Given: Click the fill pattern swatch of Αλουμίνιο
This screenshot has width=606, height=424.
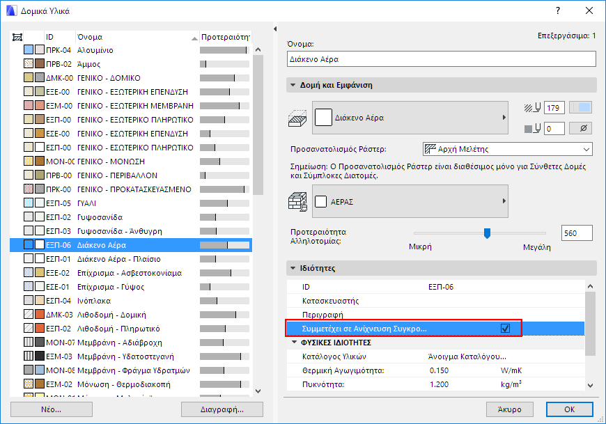Looking at the screenshot, I should 29,50.
